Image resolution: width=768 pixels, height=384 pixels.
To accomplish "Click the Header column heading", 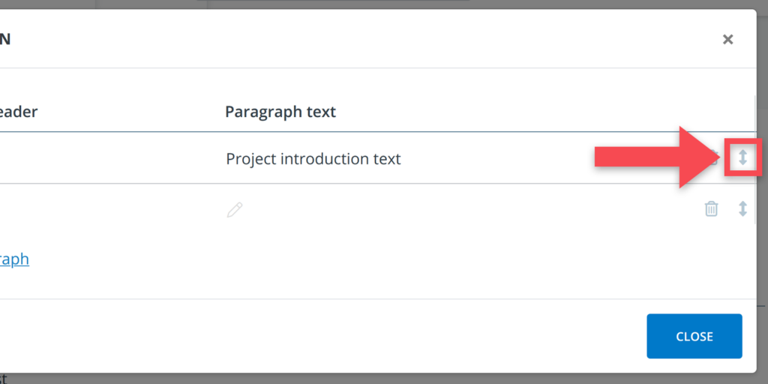I will click(x=19, y=112).
